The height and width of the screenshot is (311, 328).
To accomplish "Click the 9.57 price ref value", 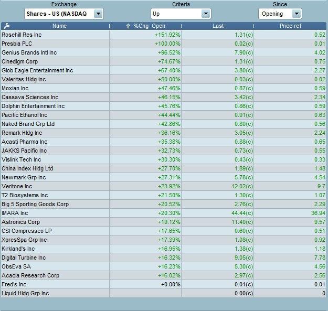I will [320, 222].
